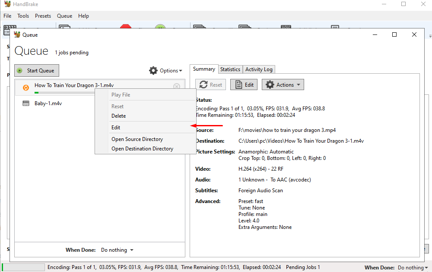Image resolution: width=432 pixels, height=272 pixels.
Task: Open the Actions dropdown menu
Action: (299, 85)
